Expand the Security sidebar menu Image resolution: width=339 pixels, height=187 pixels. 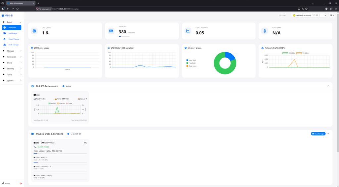12,69
